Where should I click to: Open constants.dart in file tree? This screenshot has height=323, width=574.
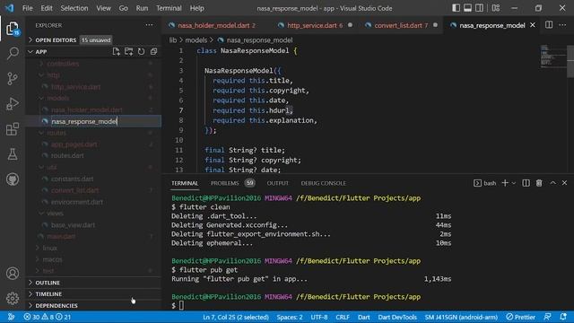coord(72,179)
